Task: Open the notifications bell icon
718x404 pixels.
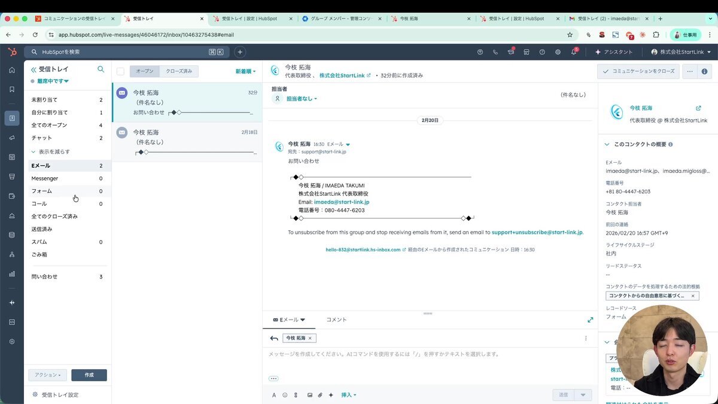Action: [x=573, y=53]
